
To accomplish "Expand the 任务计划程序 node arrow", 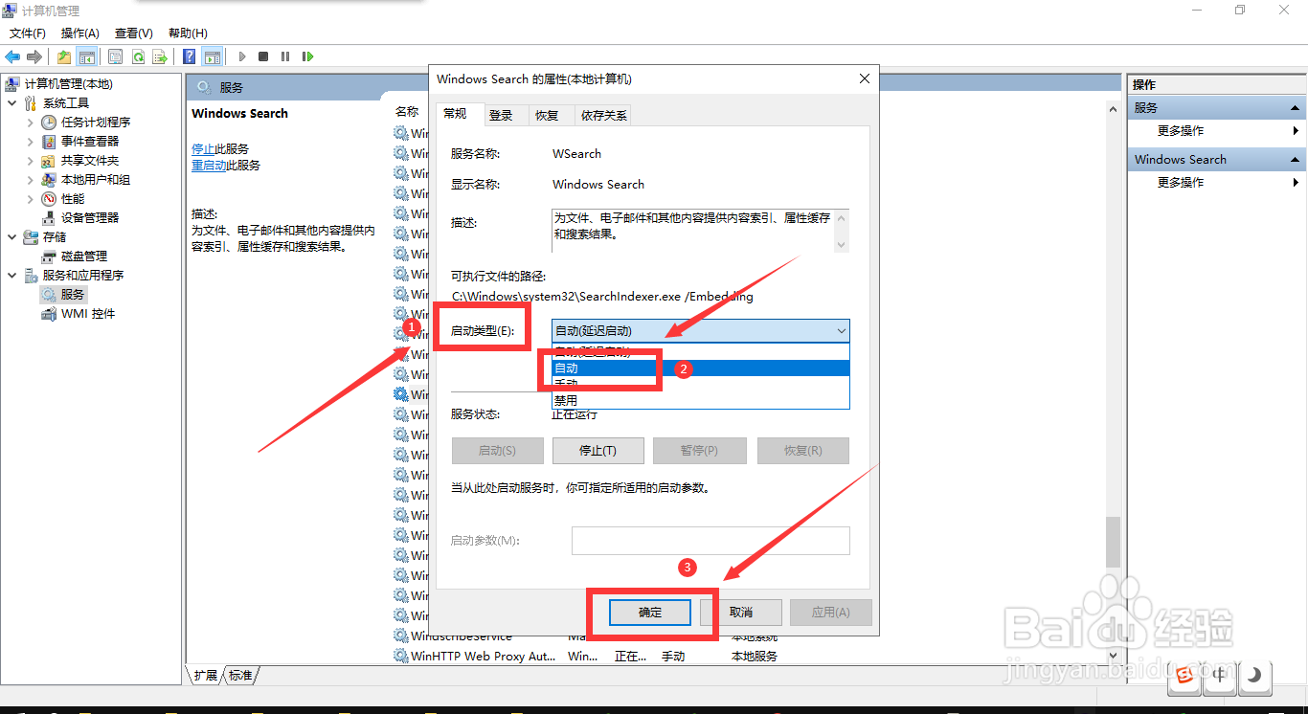I will tap(30, 122).
